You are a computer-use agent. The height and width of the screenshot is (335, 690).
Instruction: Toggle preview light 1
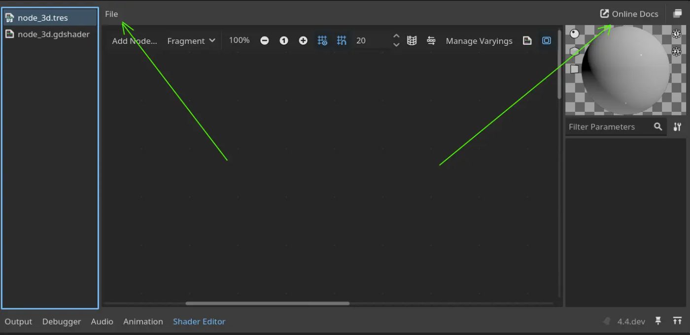(x=677, y=33)
